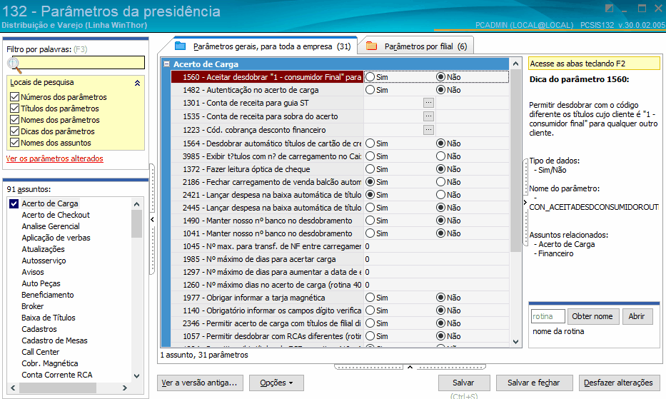Select Sim for 1372 Fazer leitura óptica
The height and width of the screenshot is (399, 666).
pyautogui.click(x=370, y=169)
